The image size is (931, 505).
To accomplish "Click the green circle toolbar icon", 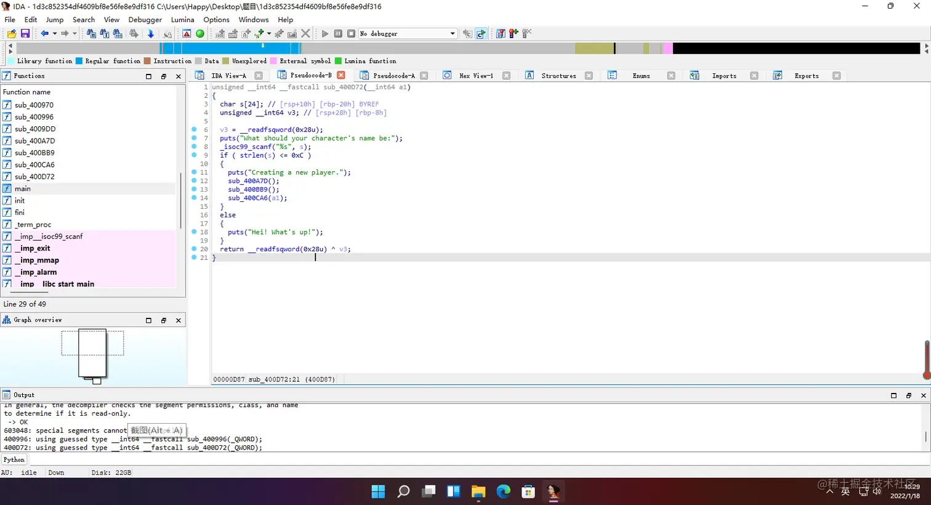I will [200, 34].
